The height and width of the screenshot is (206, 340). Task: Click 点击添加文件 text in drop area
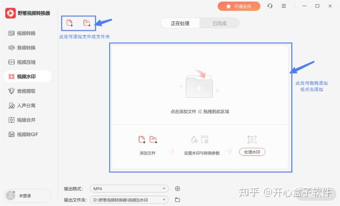coord(183,112)
